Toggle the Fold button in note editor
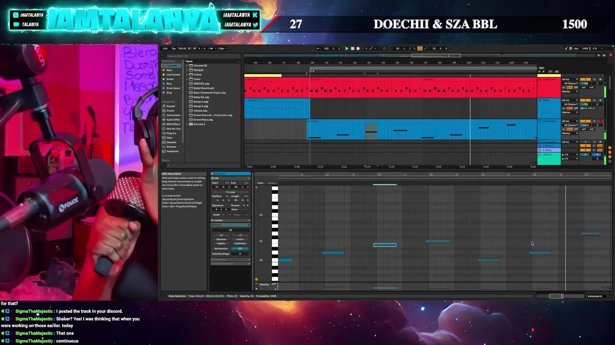Image resolution: width=615 pixels, height=345 pixels. click(x=260, y=183)
